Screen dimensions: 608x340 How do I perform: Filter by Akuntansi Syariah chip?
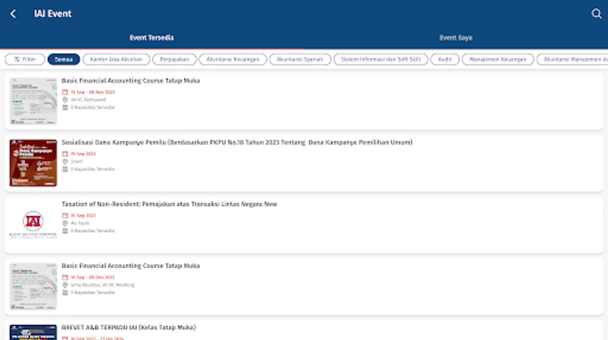[x=300, y=59]
